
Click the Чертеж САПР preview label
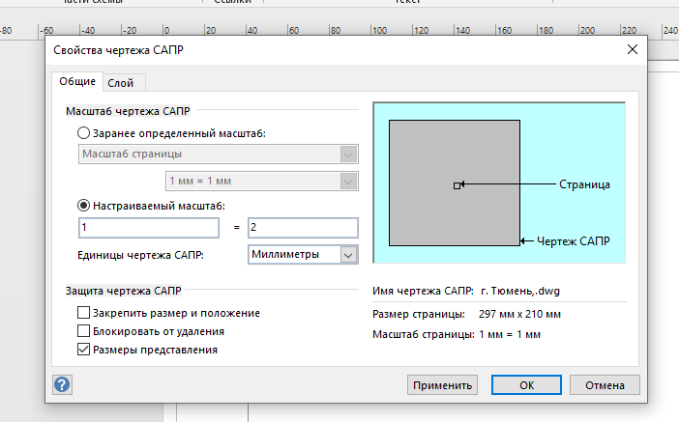tap(574, 240)
